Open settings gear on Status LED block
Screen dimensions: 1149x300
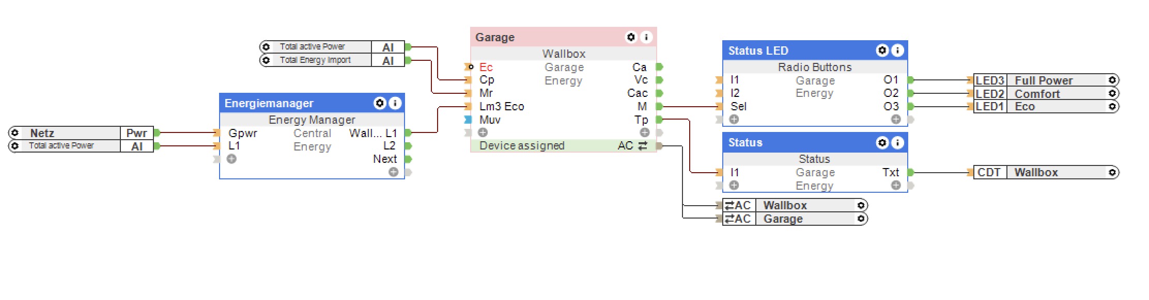coord(882,51)
